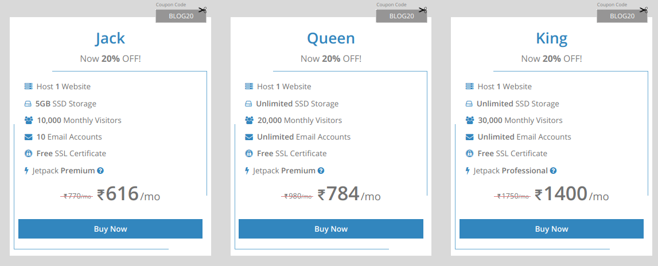Copy the BLOG20 coupon on the Queen plan
The image size is (658, 266).
point(402,16)
